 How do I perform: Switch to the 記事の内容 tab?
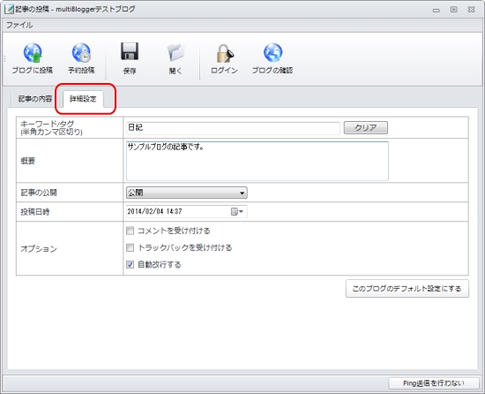(x=35, y=99)
